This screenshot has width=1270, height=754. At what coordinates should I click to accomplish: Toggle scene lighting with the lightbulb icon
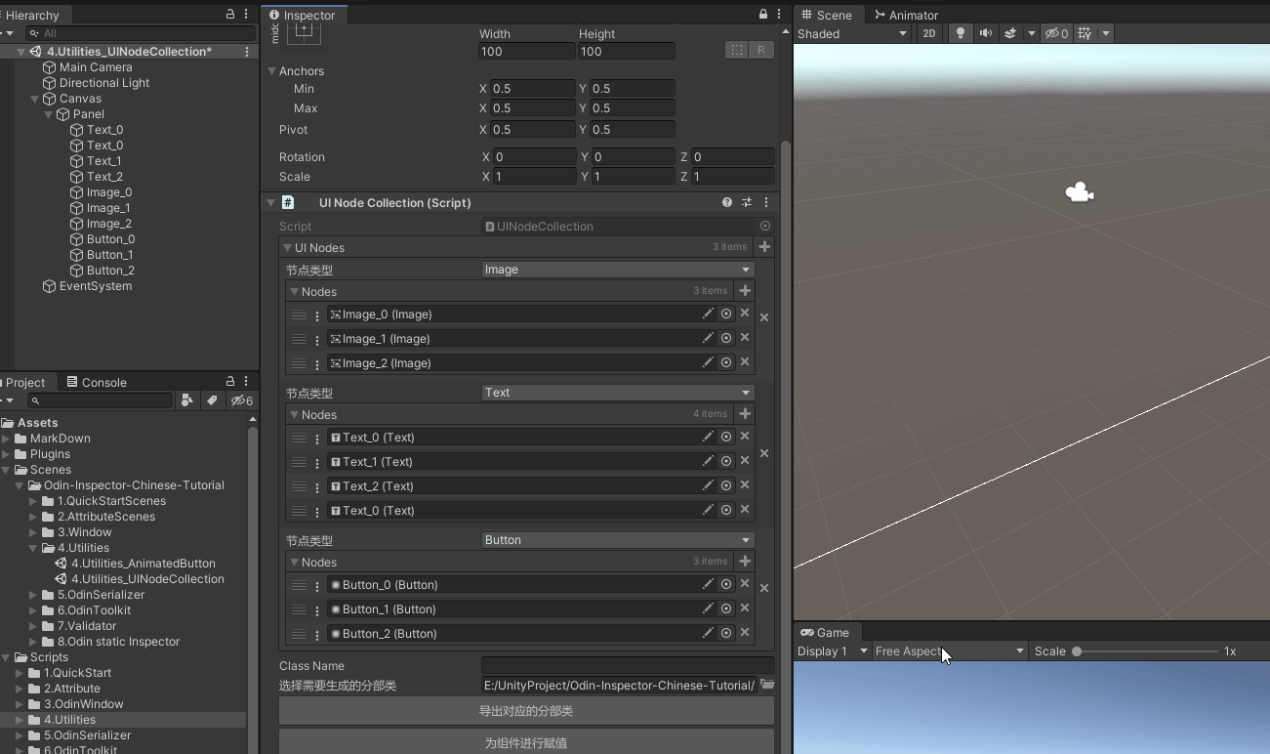[x=961, y=33]
